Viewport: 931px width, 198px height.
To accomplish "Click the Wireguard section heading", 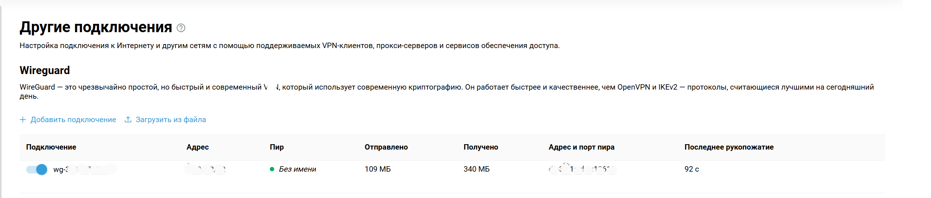I will pyautogui.click(x=45, y=70).
